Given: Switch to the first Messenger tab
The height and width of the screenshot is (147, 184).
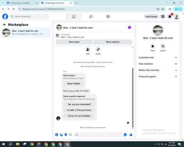Looking at the screenshot, I should click(22, 3).
